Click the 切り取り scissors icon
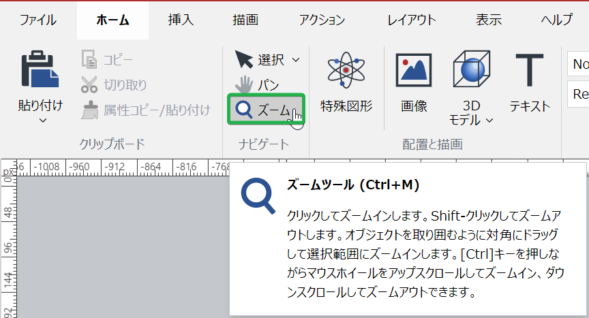 tap(89, 84)
